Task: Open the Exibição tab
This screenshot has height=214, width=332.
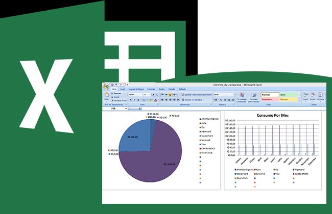Action: [182, 89]
